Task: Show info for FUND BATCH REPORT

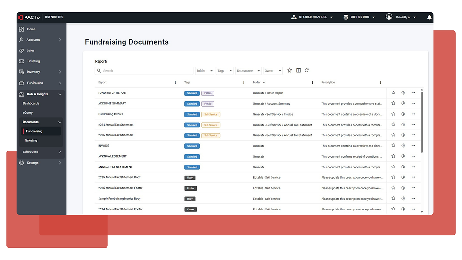Action: [x=403, y=93]
